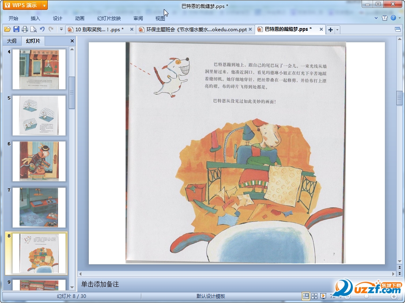Click the zoom in plus button
Screen dimensions: 405x303
394,296
